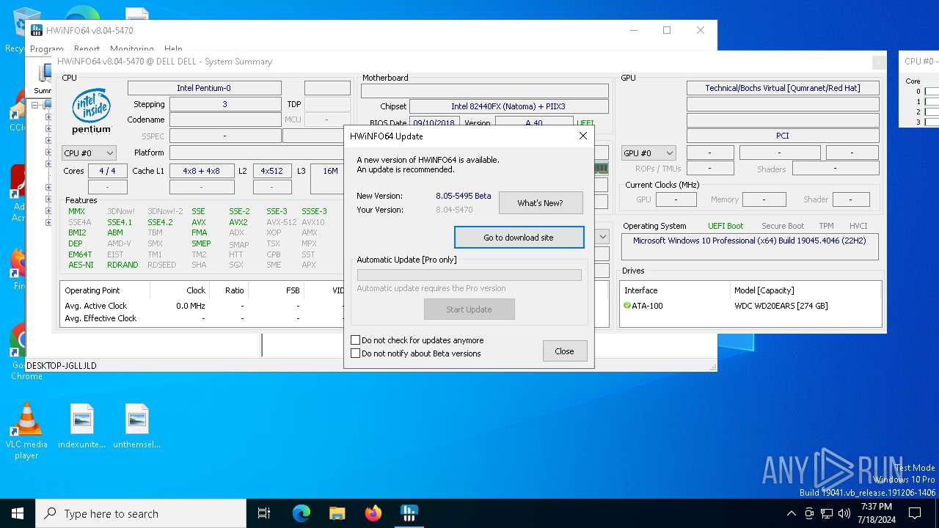Click the What's New? button
Viewport: 939px width, 528px height.
541,203
